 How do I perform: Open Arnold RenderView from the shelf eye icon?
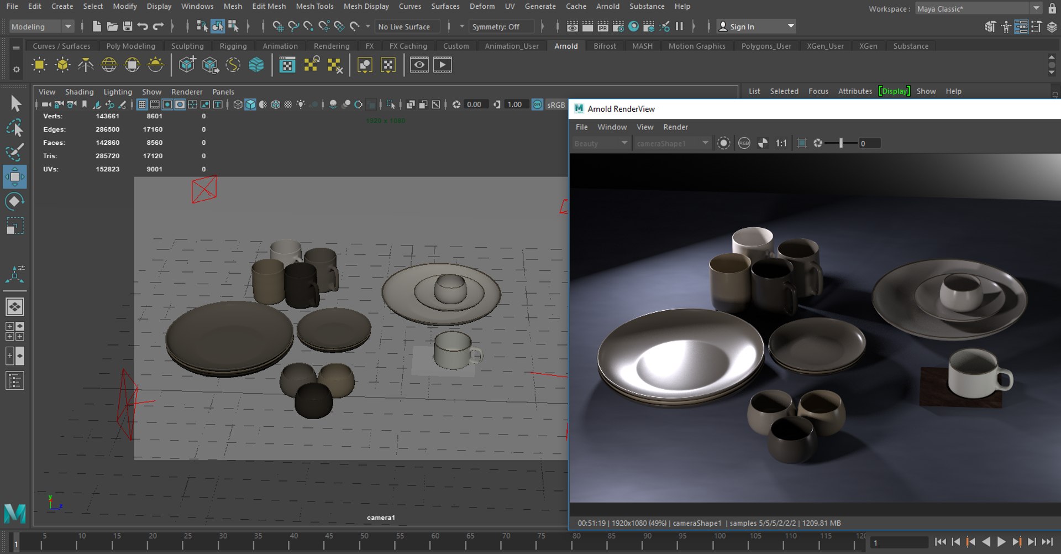[419, 65]
